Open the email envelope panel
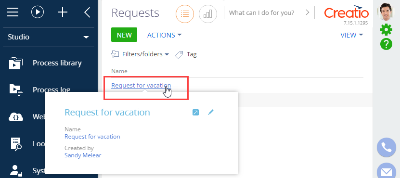The image size is (400, 178). 386,171
